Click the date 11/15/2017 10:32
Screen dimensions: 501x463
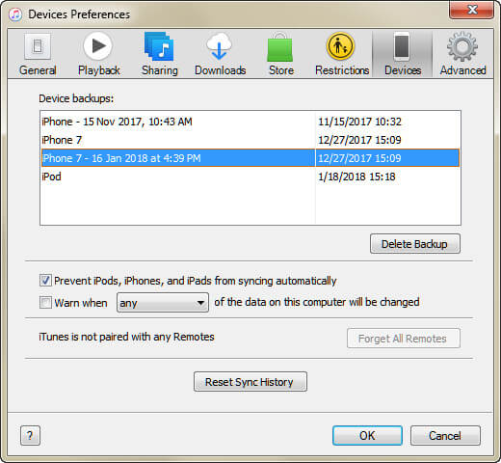[x=359, y=122]
